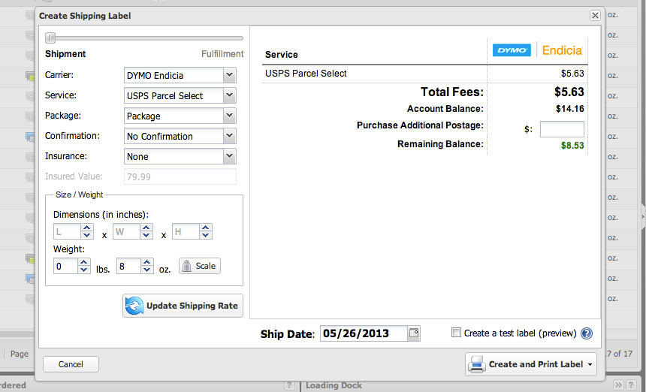
Task: Select the Shipment tab
Action: pos(65,54)
